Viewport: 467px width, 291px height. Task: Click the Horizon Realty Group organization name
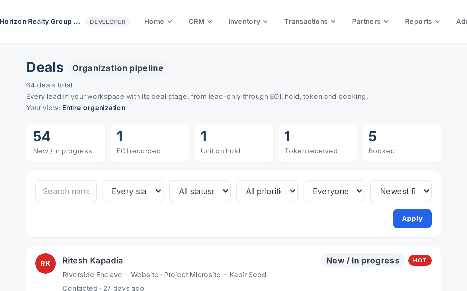coord(40,22)
